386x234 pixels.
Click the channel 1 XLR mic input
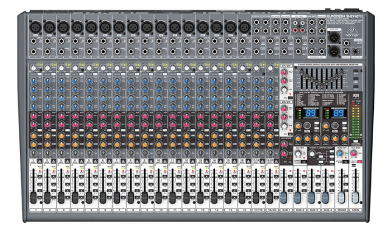(35, 27)
